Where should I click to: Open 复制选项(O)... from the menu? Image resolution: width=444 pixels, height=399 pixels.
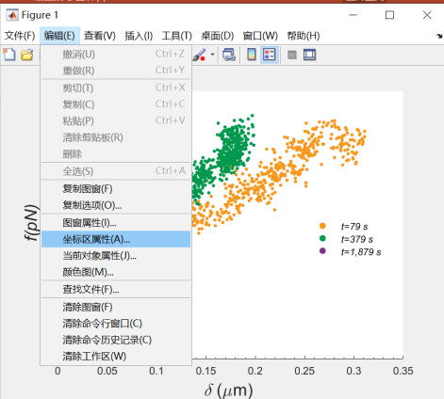point(116,205)
